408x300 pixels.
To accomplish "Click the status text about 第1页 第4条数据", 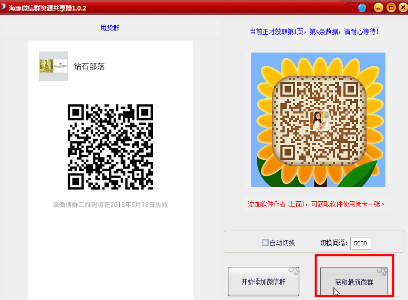I will point(315,32).
